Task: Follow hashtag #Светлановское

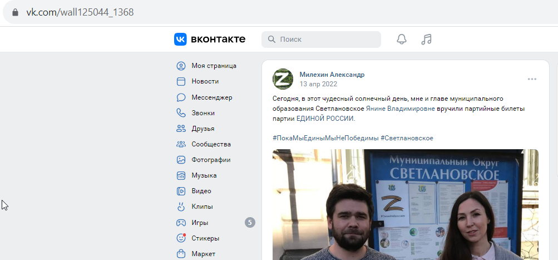Action: 407,138
